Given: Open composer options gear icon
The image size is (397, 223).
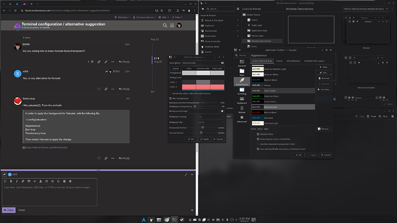Looking at the screenshot, I should point(70,181).
